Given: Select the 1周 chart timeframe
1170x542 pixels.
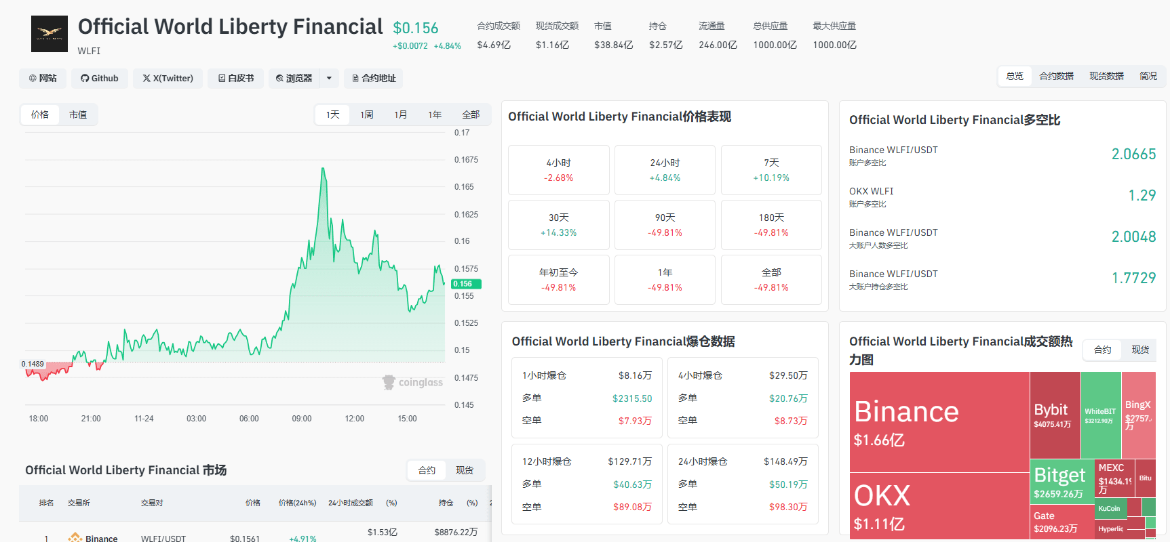Looking at the screenshot, I should (x=367, y=115).
